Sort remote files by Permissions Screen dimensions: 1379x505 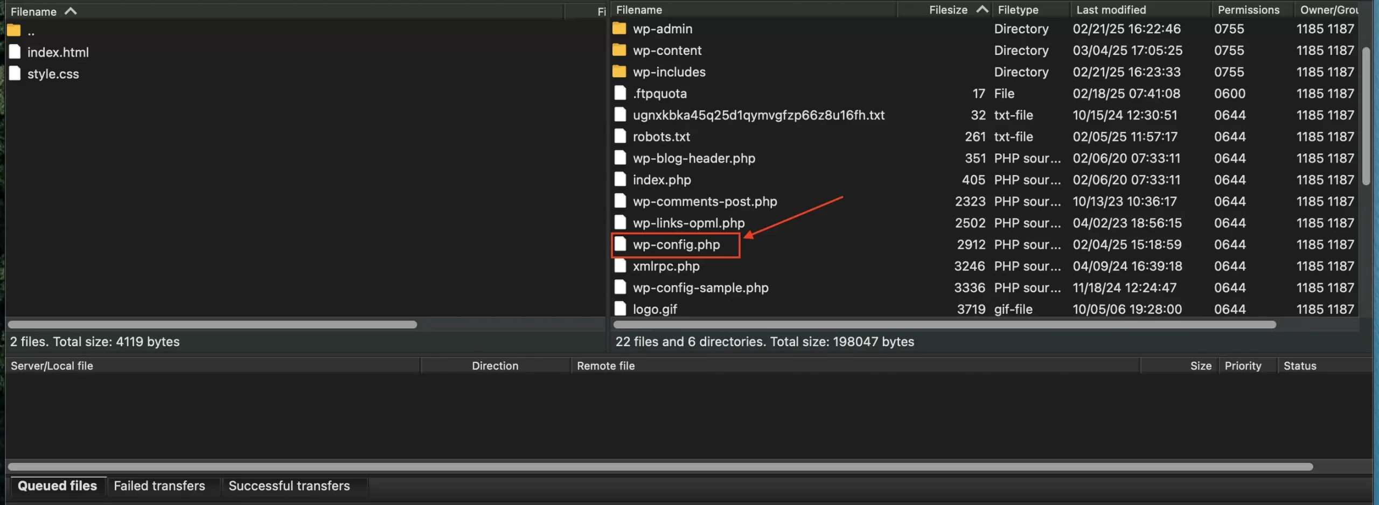click(x=1248, y=9)
